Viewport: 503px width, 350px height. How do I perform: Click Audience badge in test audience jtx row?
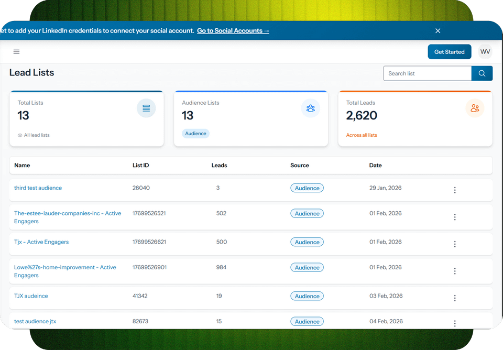(307, 321)
